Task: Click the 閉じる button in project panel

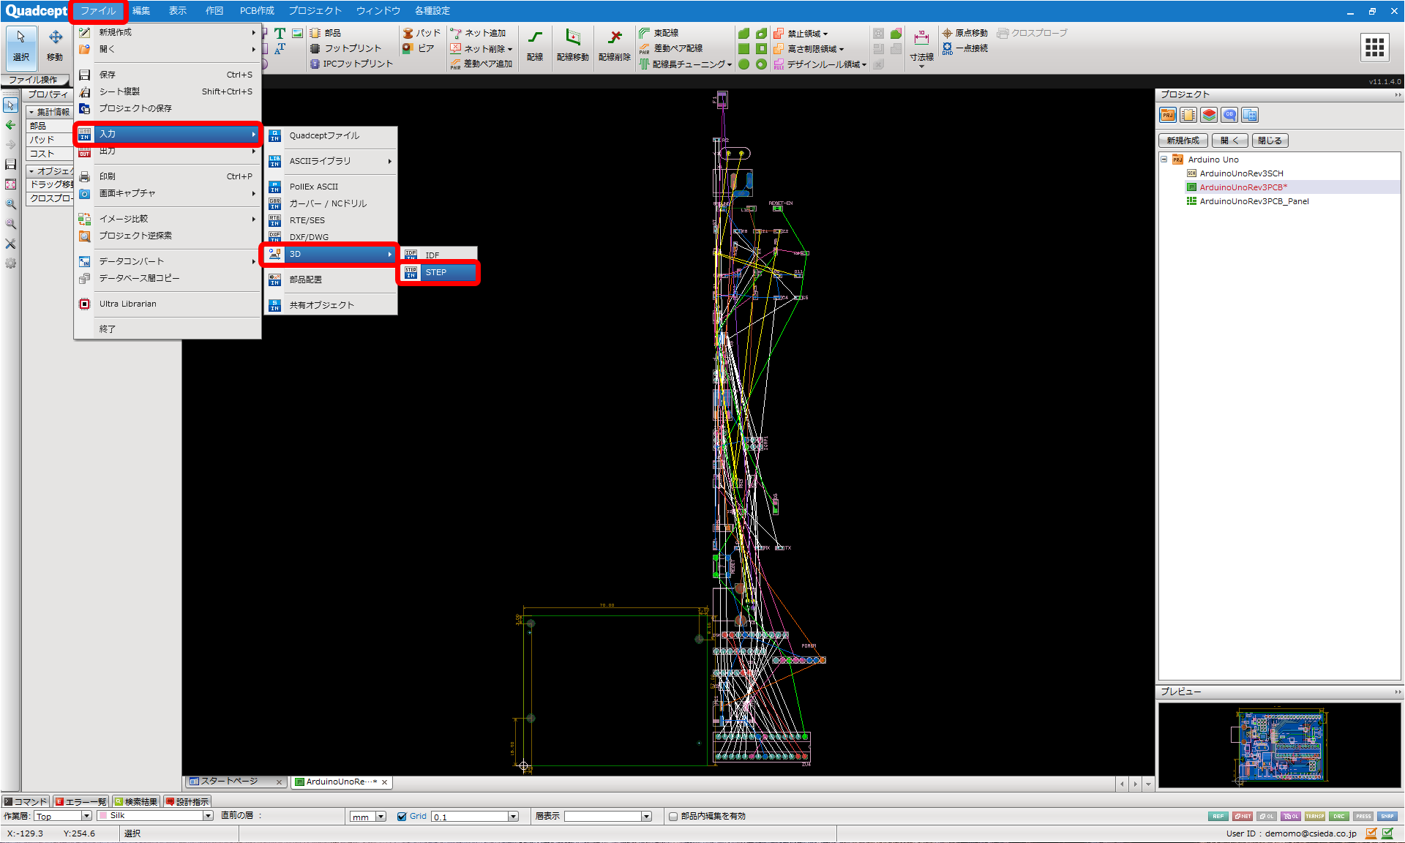Action: (x=1270, y=140)
